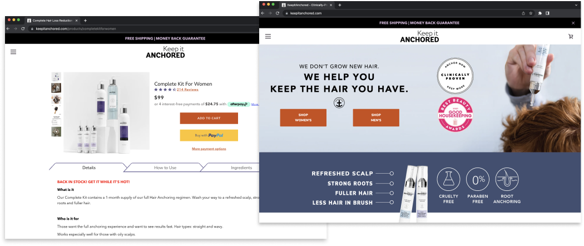Switch to the Ingredients product tab

241,168
